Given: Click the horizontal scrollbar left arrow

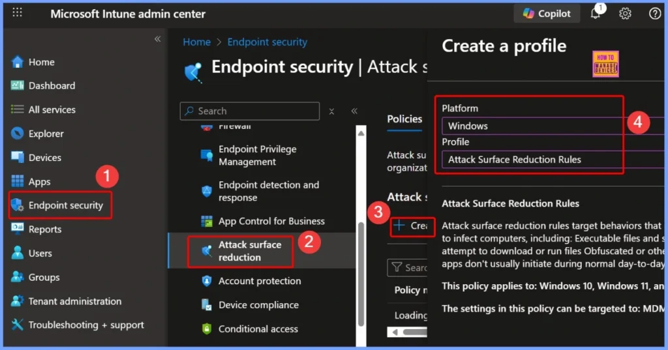Looking at the screenshot, I should click(x=395, y=332).
